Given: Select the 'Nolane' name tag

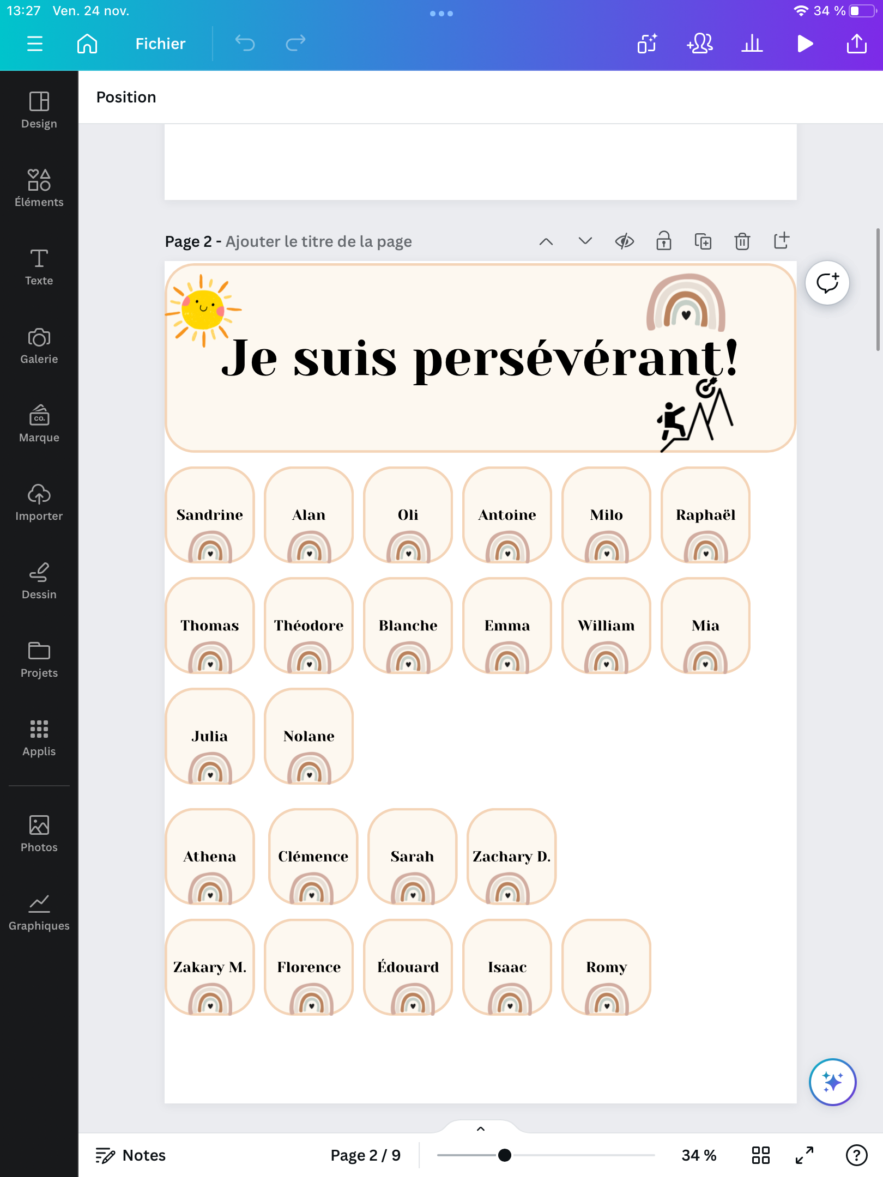Looking at the screenshot, I should tap(309, 736).
